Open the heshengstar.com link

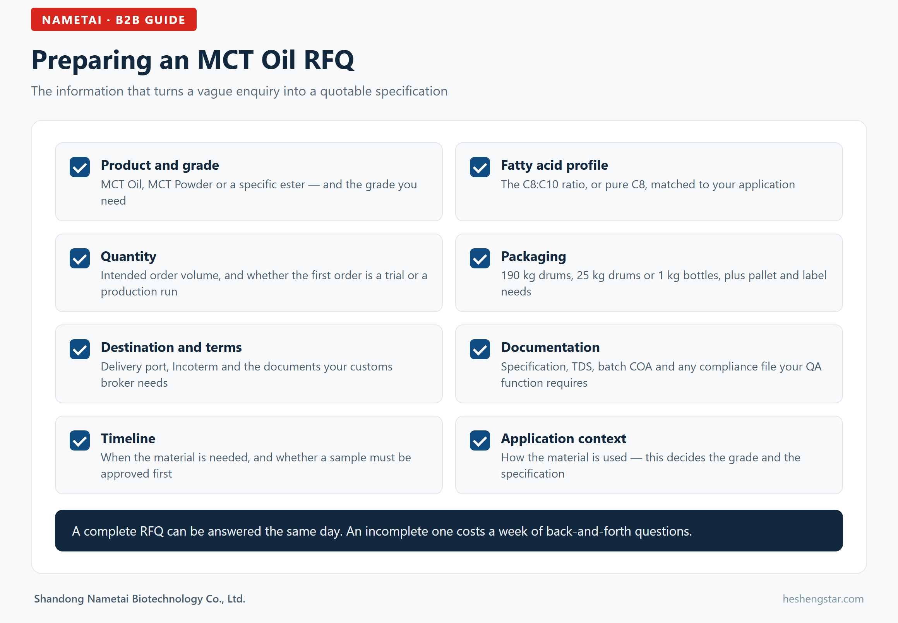[x=823, y=599]
